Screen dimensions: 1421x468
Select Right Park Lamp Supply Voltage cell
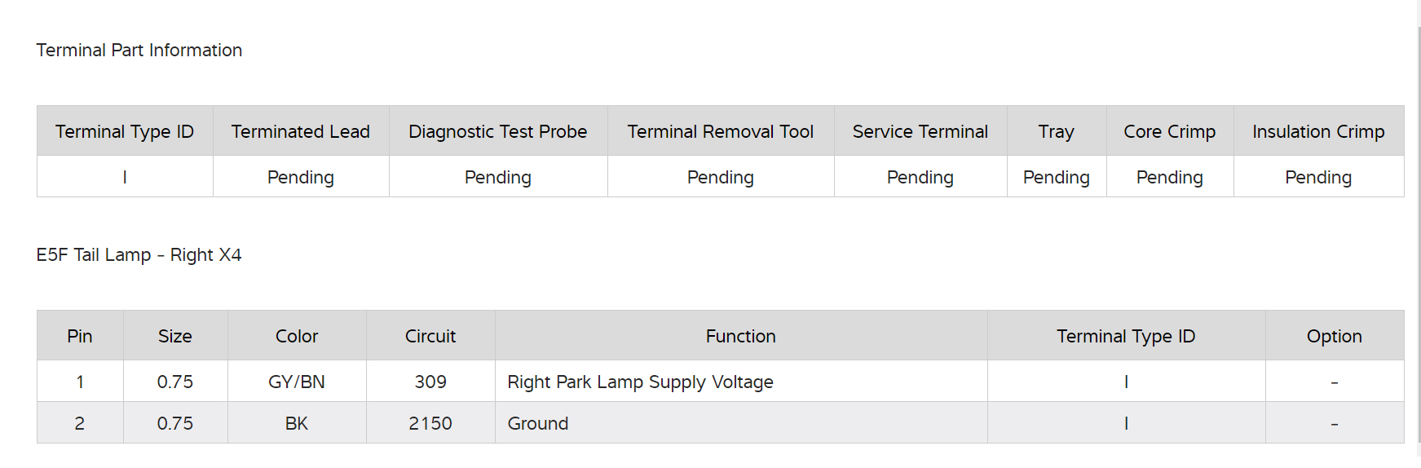640,382
